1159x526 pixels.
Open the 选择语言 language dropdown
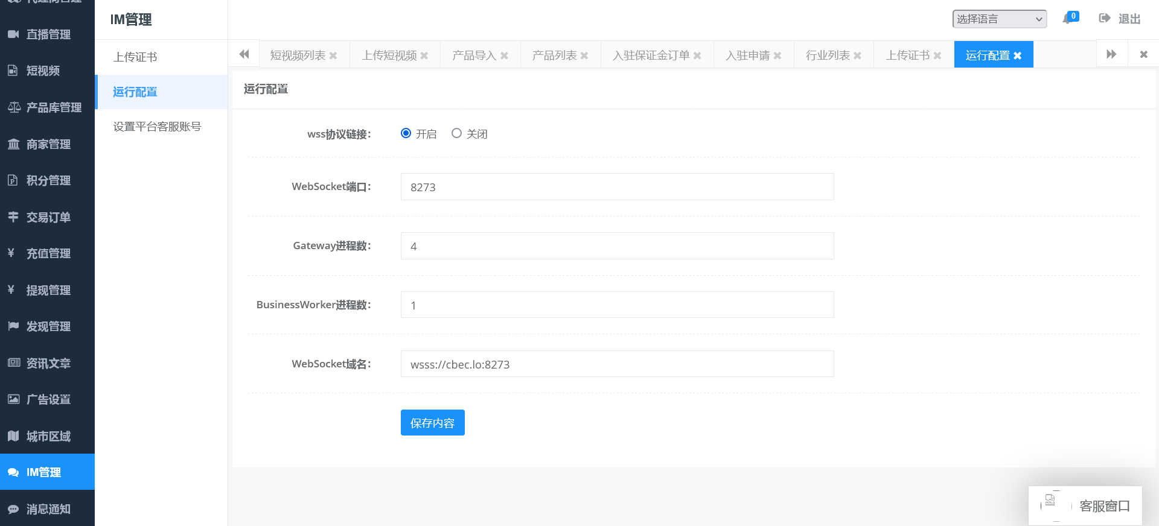(x=999, y=19)
